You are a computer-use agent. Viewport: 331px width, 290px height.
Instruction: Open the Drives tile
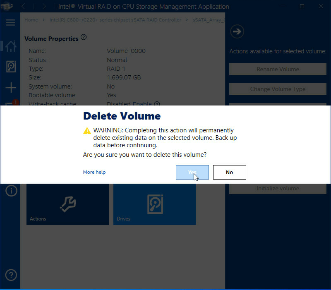155,204
